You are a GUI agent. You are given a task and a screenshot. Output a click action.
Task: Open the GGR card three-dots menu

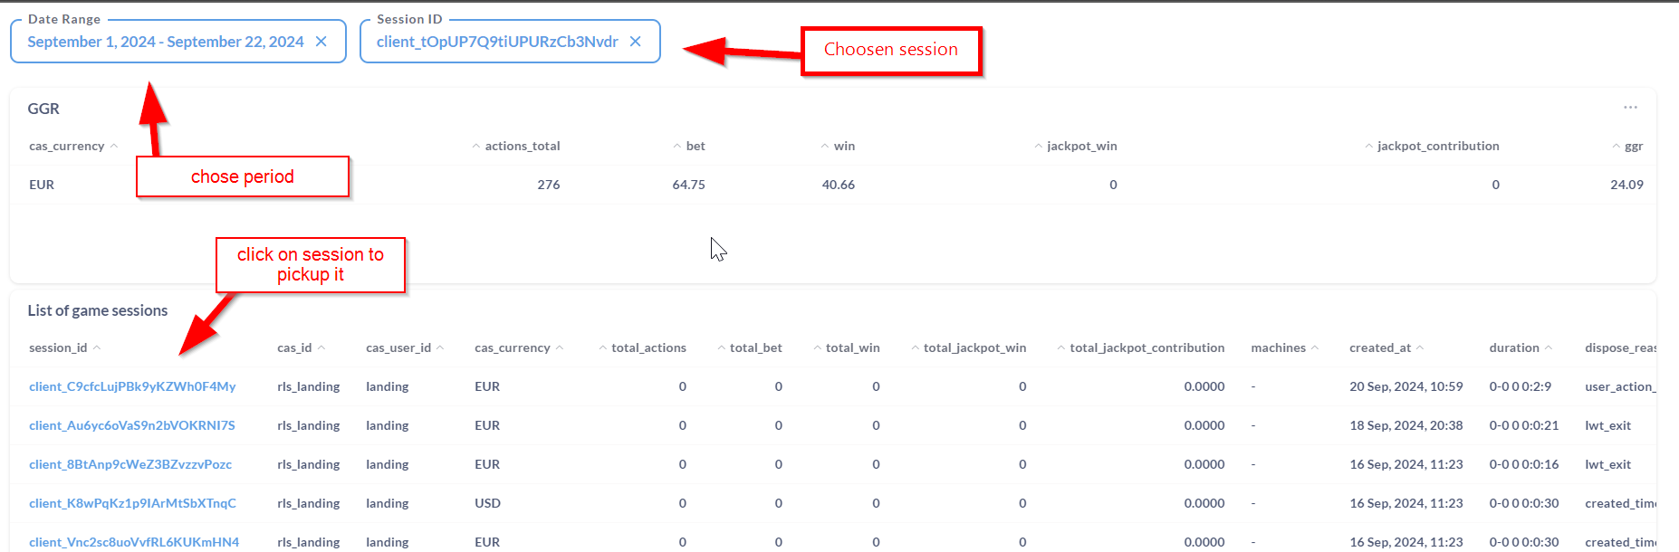tap(1630, 108)
